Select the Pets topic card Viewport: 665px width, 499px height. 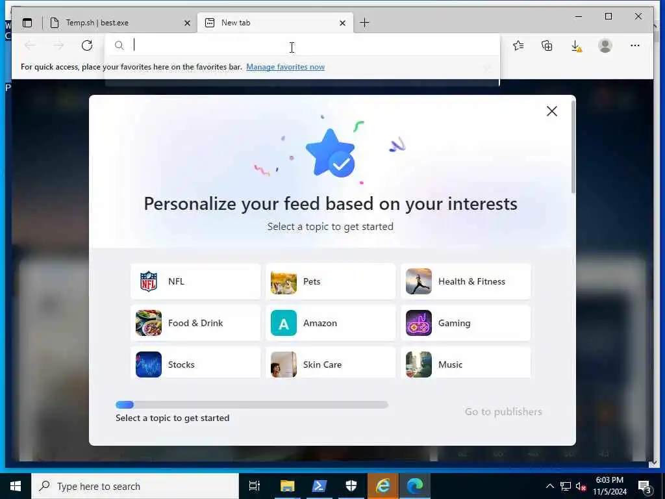331,281
